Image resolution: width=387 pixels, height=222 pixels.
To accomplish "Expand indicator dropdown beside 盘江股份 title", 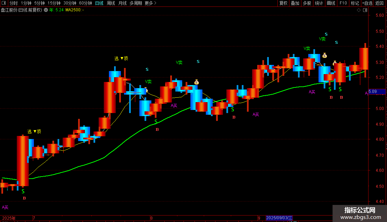I will [x=46, y=10].
